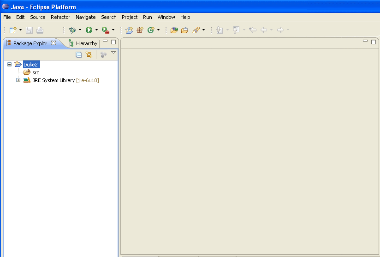The width and height of the screenshot is (380, 257).
Task: Click the Search flashlight icon
Action: [x=196, y=30]
